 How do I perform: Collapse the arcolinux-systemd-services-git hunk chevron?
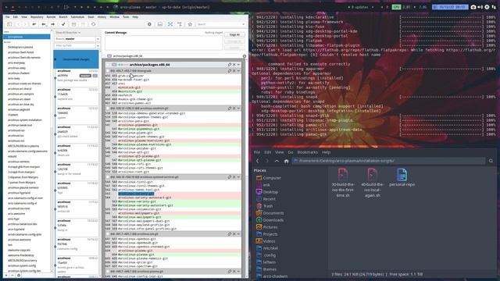(x=238, y=177)
